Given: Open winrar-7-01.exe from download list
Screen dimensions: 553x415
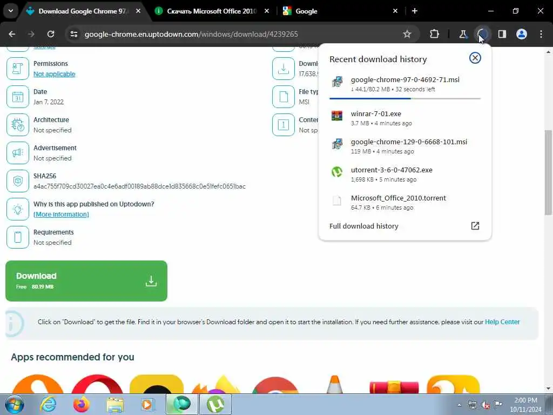Looking at the screenshot, I should pyautogui.click(x=405, y=118).
